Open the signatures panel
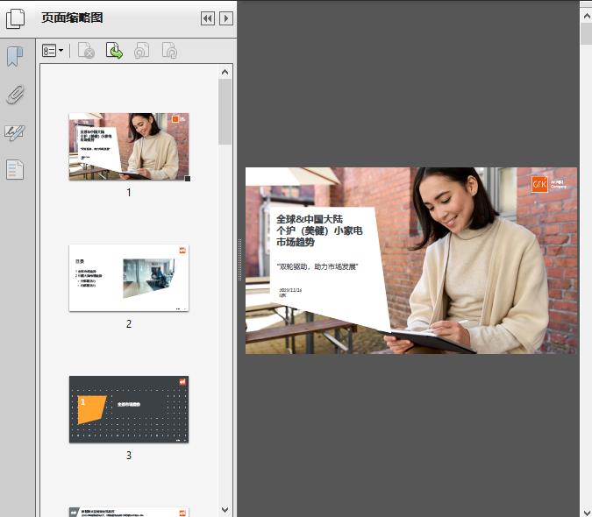The height and width of the screenshot is (517, 592). pos(15,132)
